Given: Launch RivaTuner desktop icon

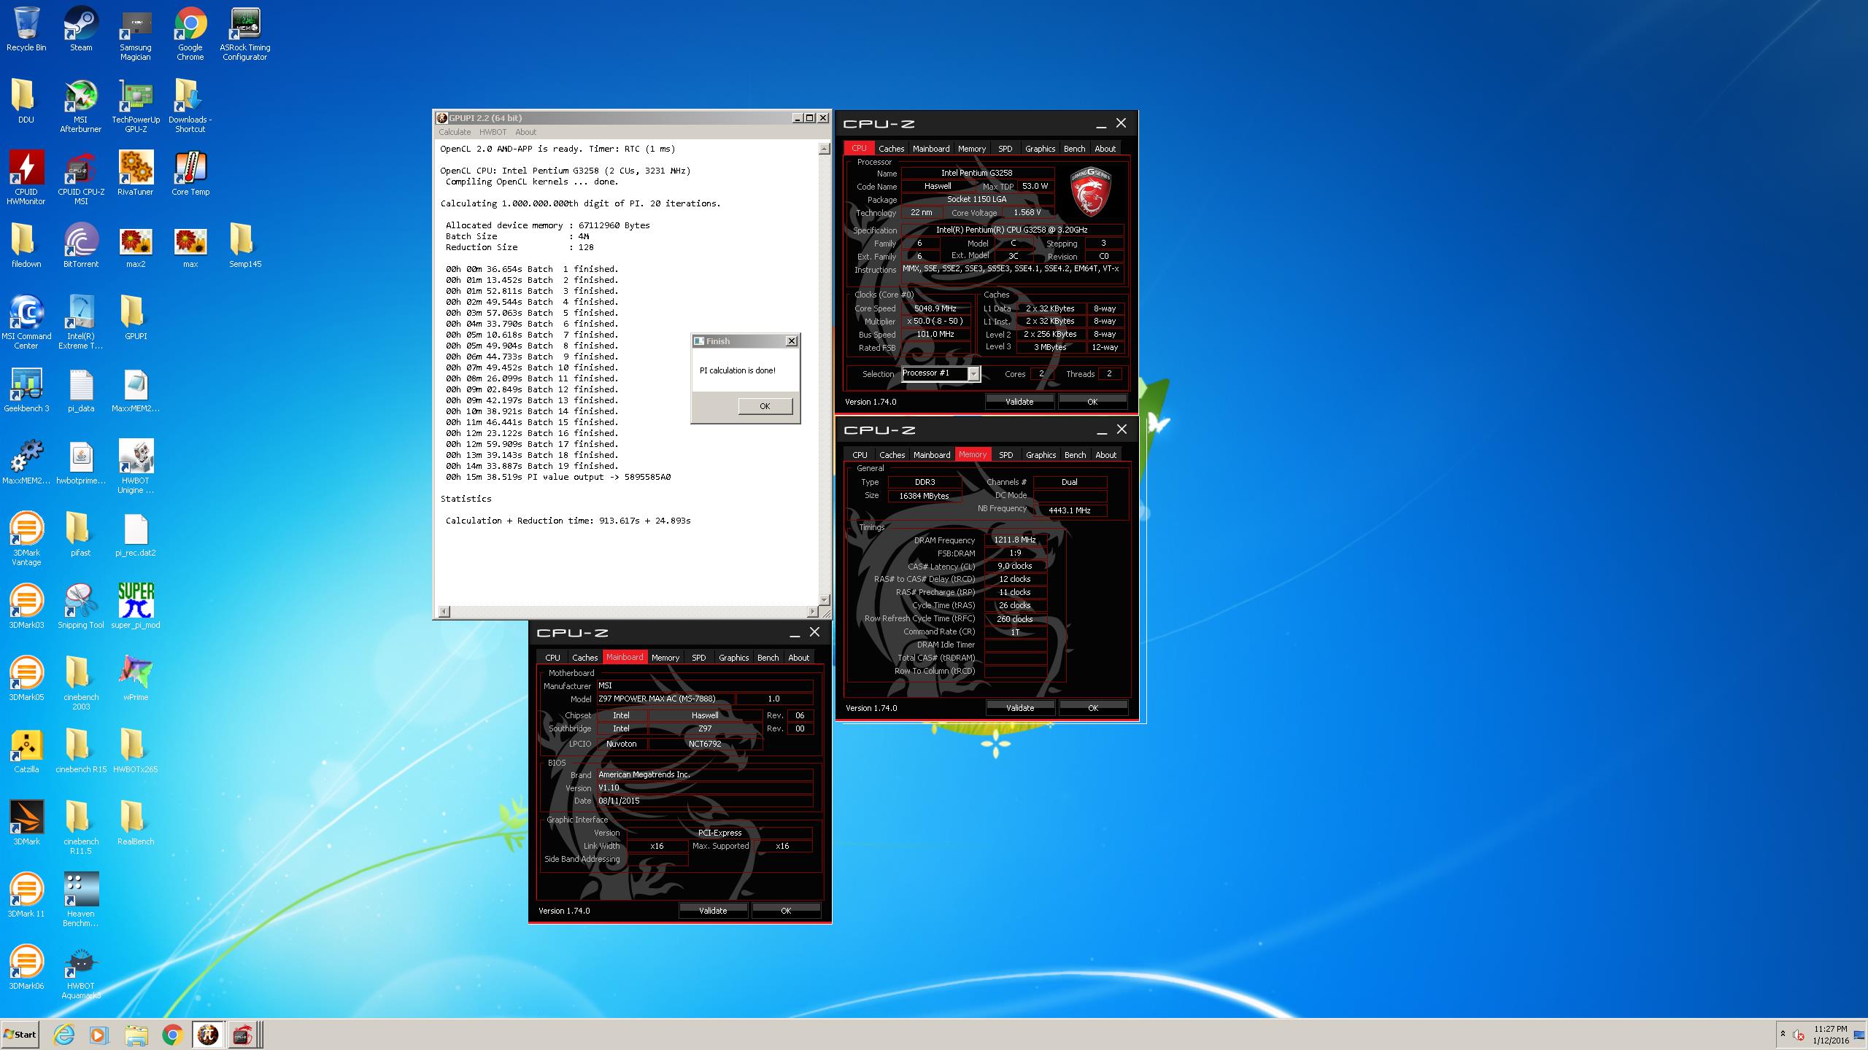Looking at the screenshot, I should pos(136,174).
